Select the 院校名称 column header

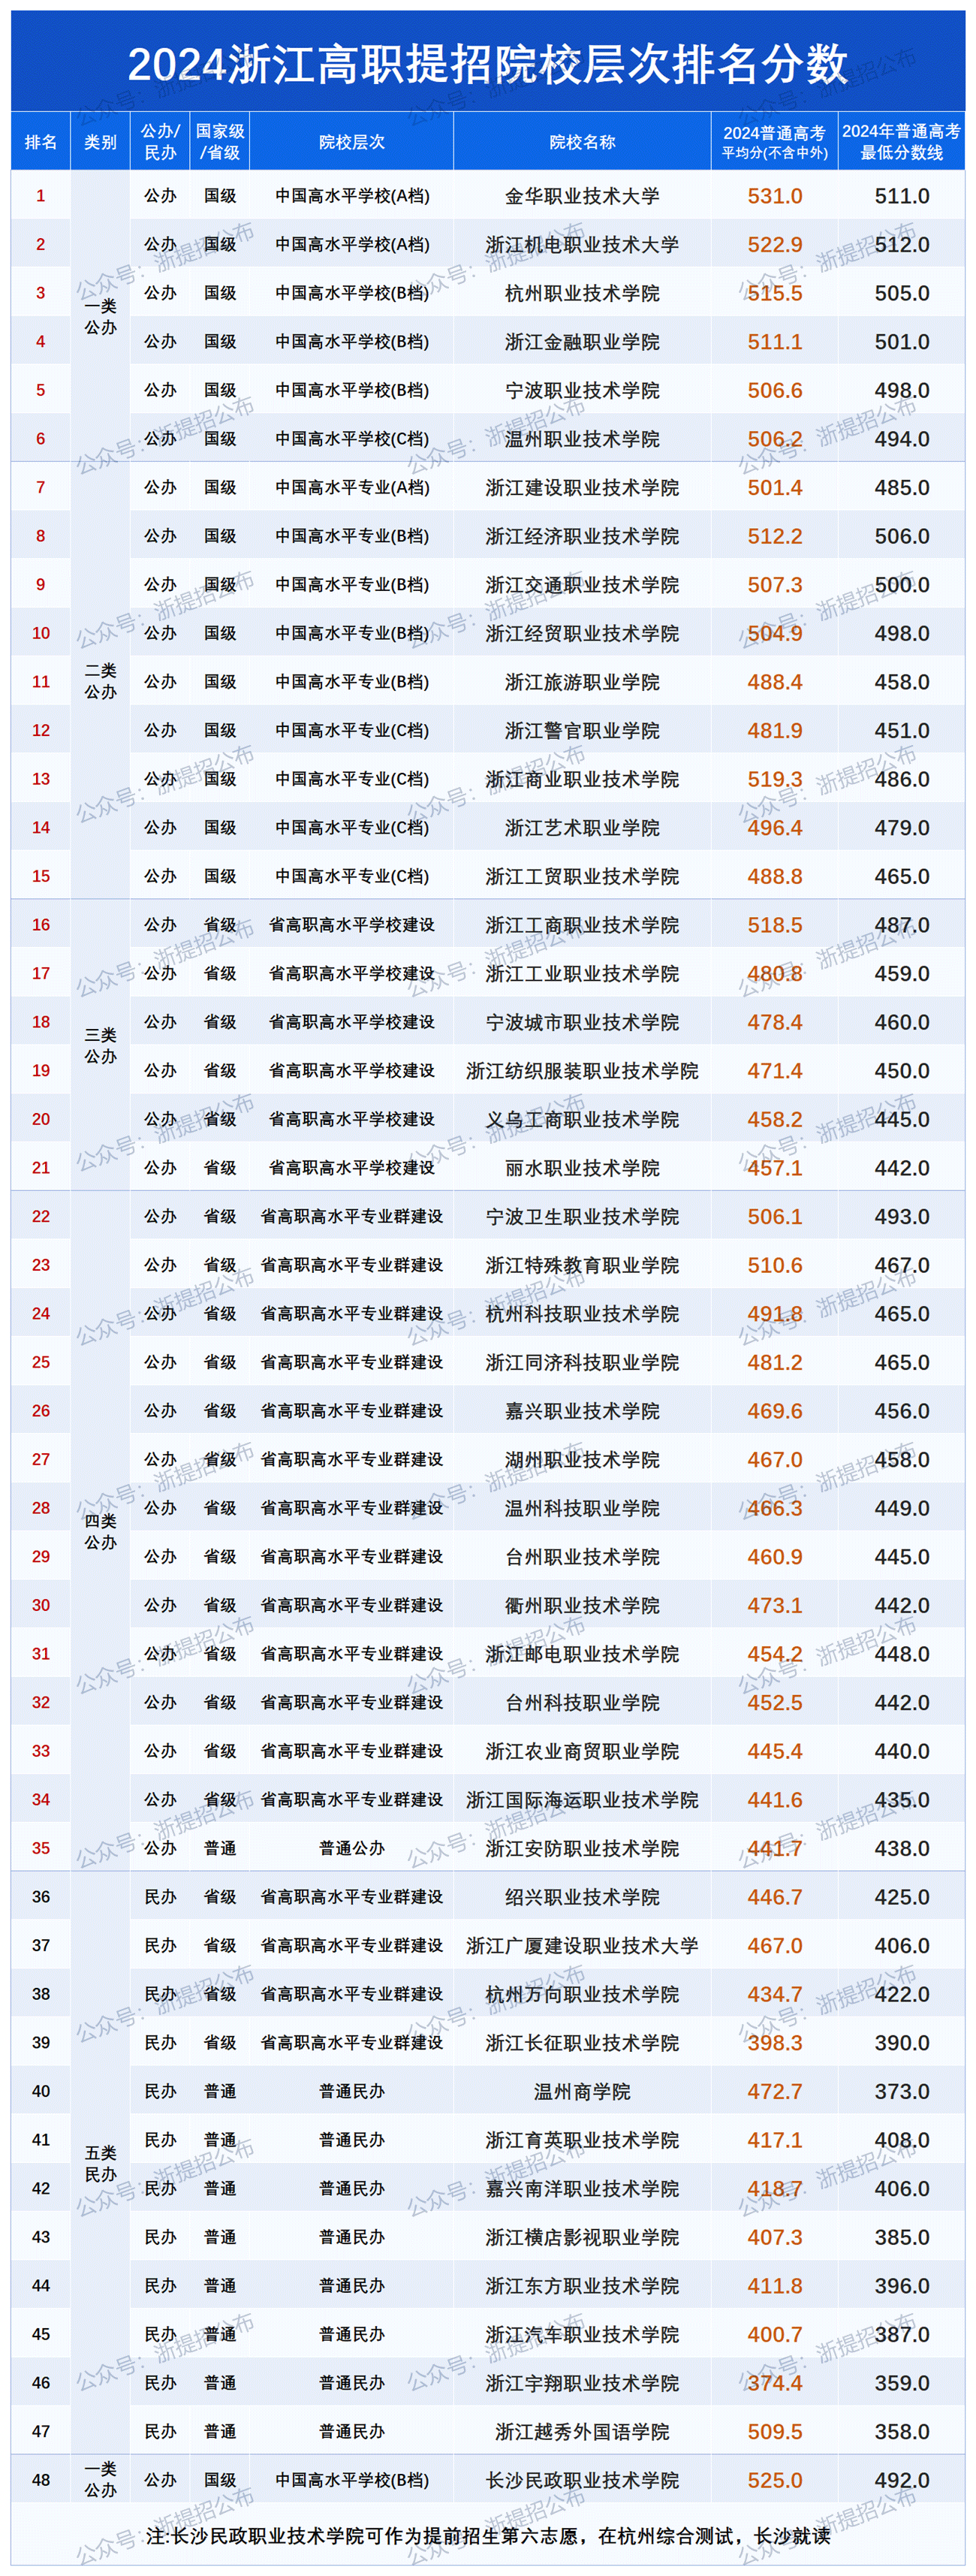coord(582,142)
